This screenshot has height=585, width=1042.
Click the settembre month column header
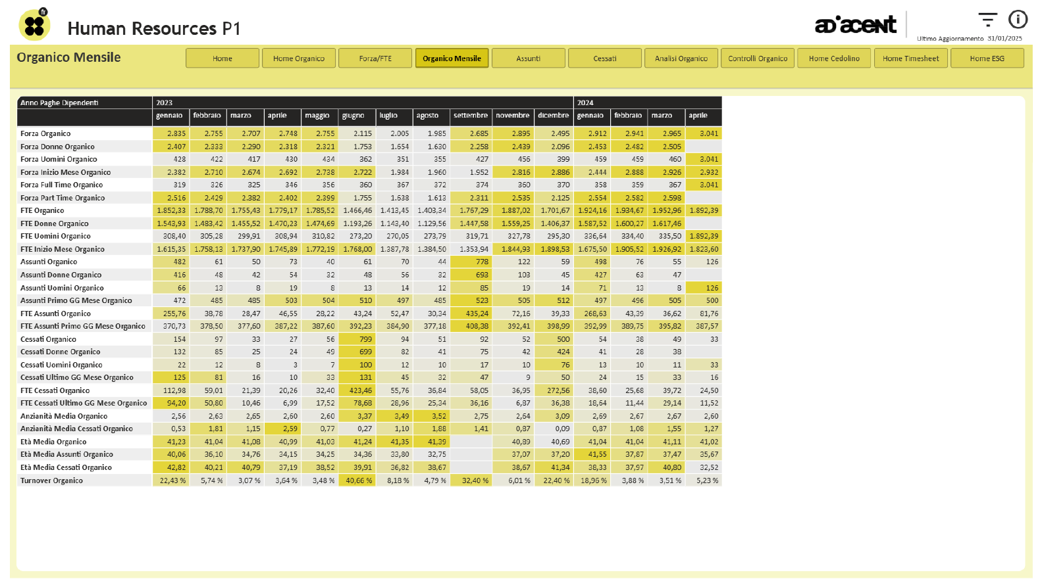[x=471, y=116]
